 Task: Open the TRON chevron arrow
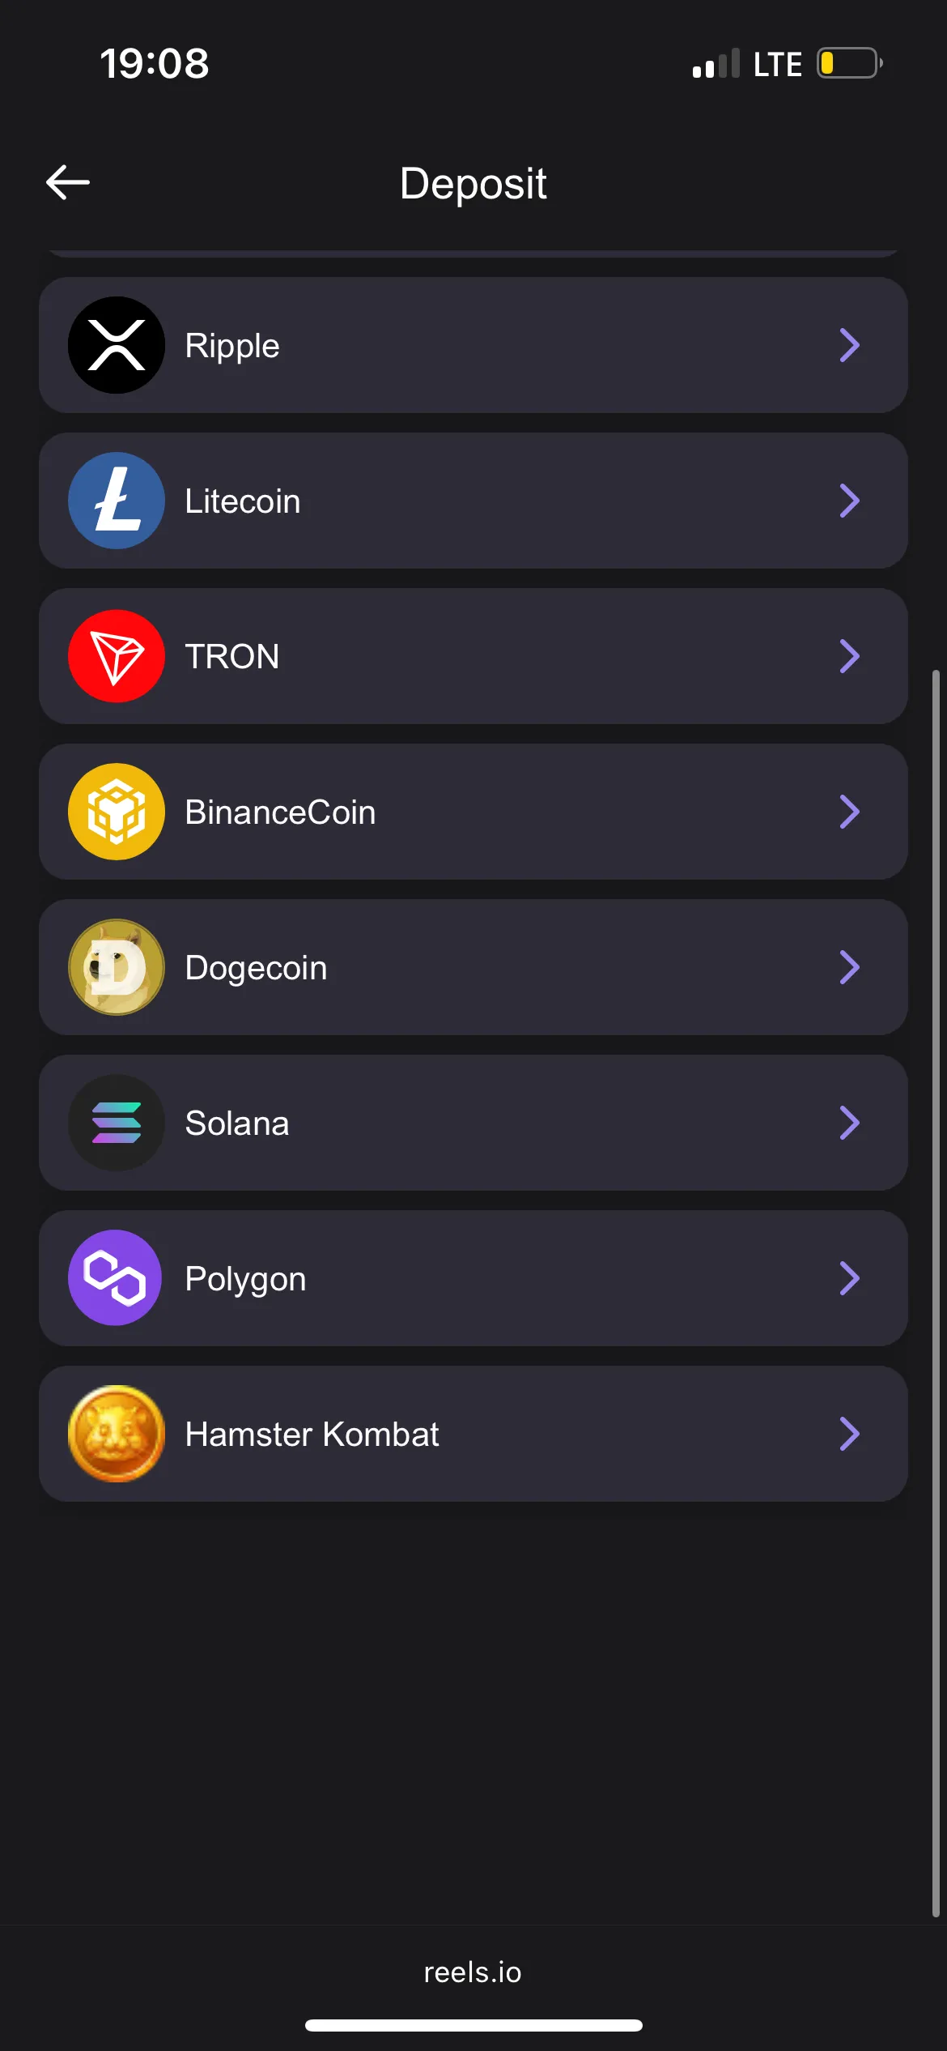[849, 656]
